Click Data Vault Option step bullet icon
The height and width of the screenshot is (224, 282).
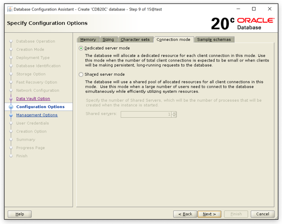point(11,99)
